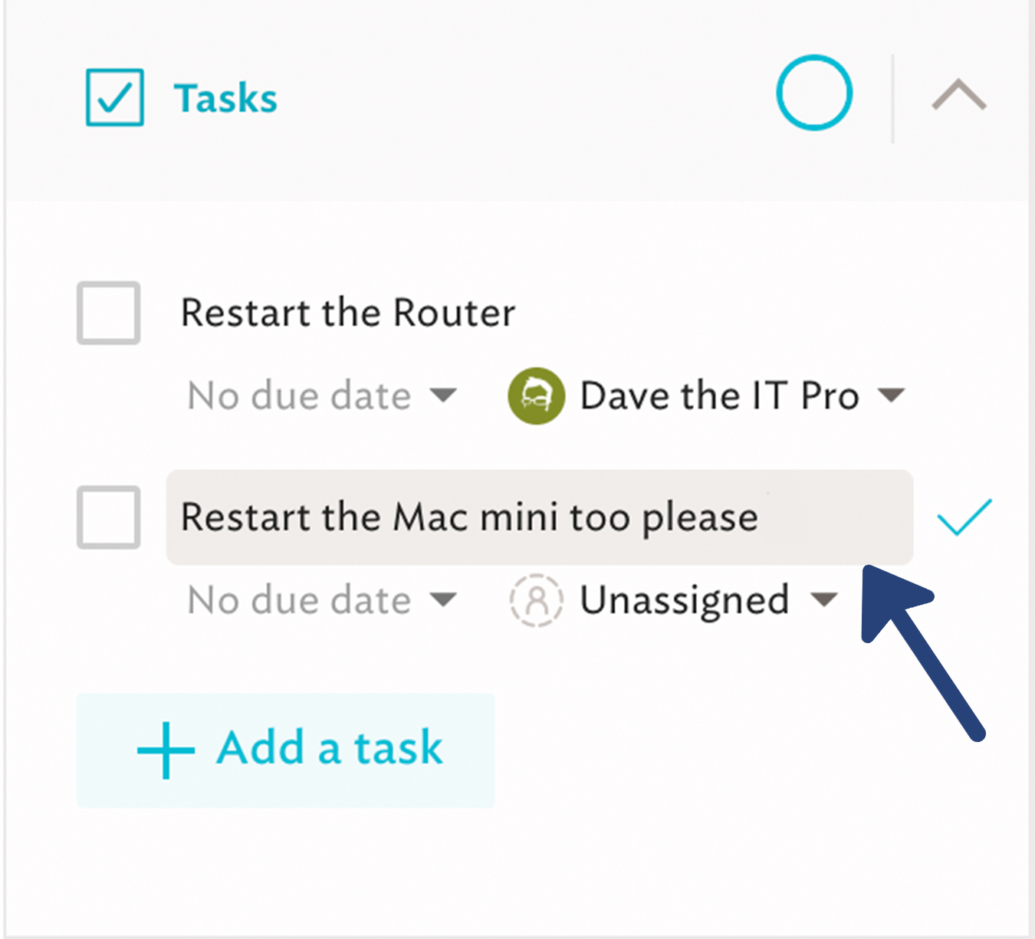Click the Tasks header title
Viewport: 1035px width, 939px height.
coord(225,98)
